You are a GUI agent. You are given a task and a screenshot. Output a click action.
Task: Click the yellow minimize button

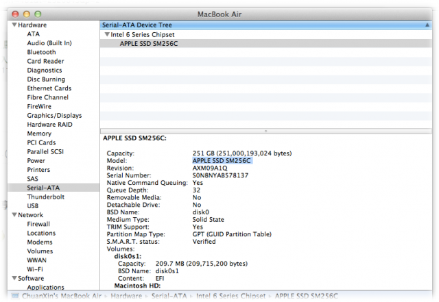coord(27,14)
